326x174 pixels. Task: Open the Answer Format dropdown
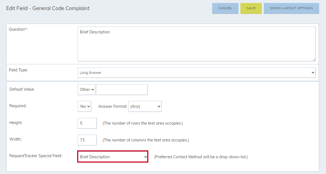[x=145, y=106]
